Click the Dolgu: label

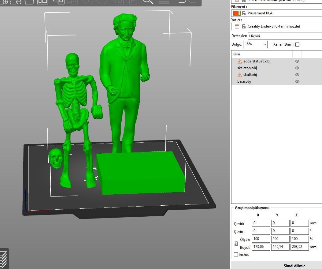[x=237, y=44]
